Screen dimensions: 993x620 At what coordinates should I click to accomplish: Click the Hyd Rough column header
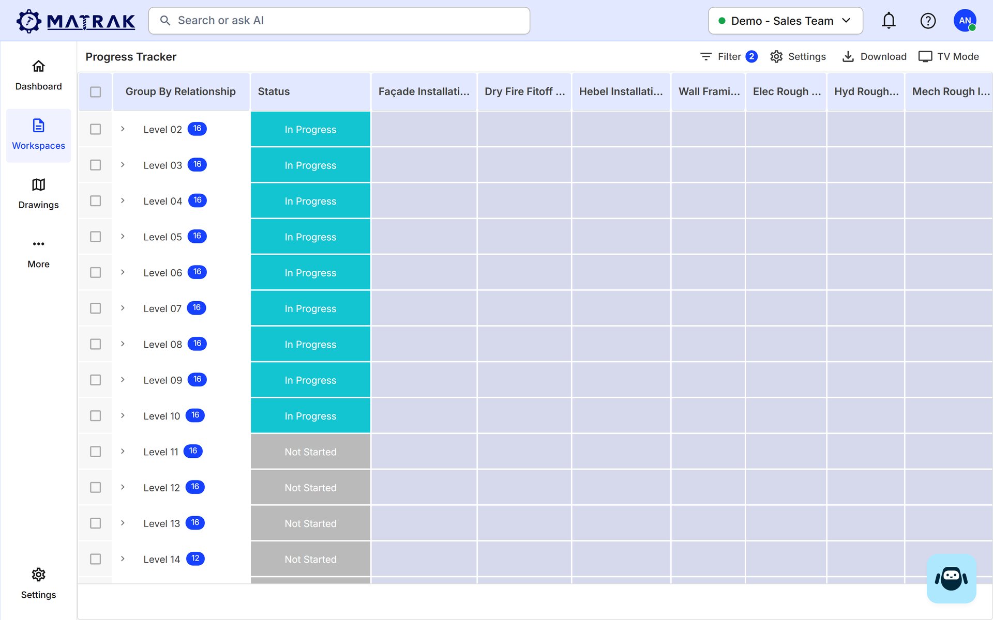click(866, 91)
